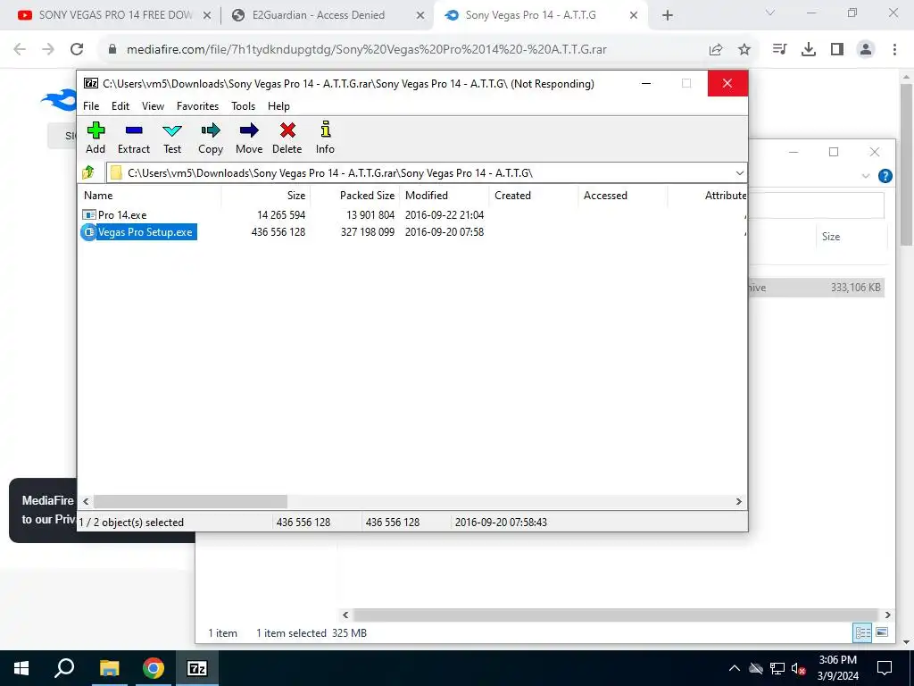This screenshot has height=686, width=914.
Task: Open Chrome from the taskbar
Action: pos(154,668)
